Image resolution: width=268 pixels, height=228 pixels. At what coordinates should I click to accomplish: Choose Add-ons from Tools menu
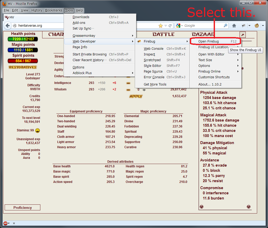(100, 23)
